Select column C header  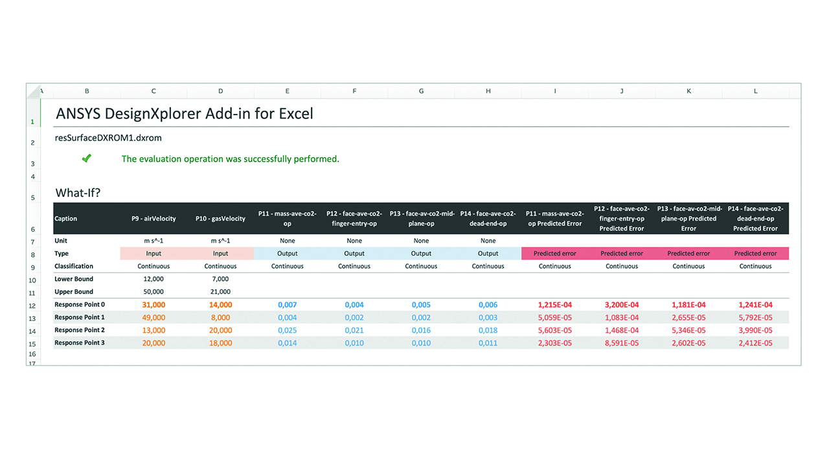153,91
